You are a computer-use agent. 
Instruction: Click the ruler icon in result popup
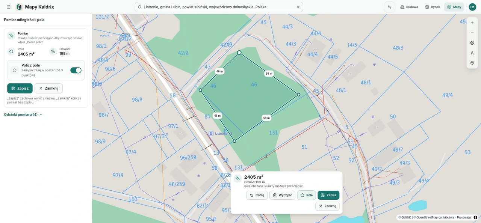click(x=237, y=178)
